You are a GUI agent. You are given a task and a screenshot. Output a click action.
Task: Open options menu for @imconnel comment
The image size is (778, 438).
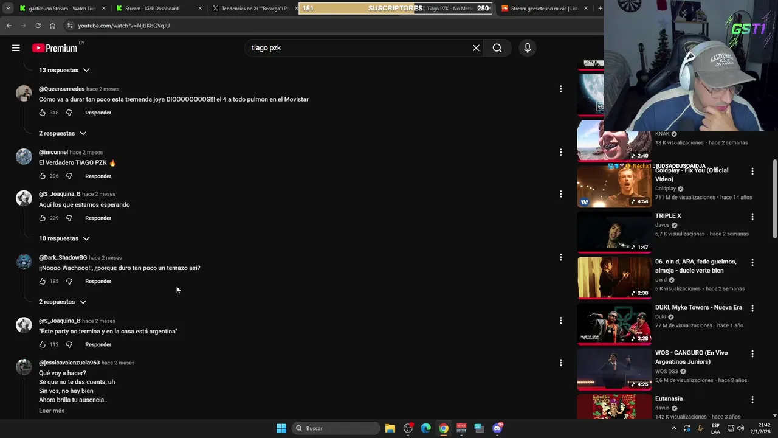pyautogui.click(x=560, y=152)
